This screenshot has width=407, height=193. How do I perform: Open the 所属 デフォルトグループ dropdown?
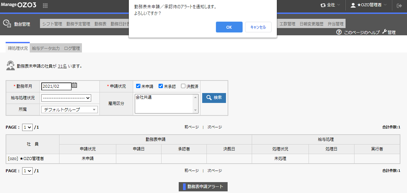coord(69,110)
